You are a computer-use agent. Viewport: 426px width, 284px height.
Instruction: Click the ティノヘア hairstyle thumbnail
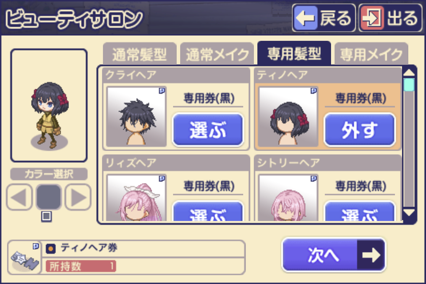click(288, 117)
